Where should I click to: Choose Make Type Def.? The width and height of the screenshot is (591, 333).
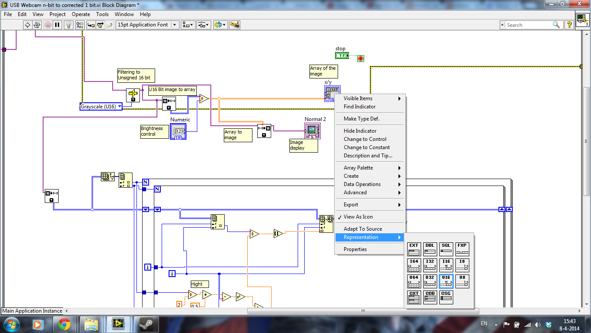click(x=370, y=119)
